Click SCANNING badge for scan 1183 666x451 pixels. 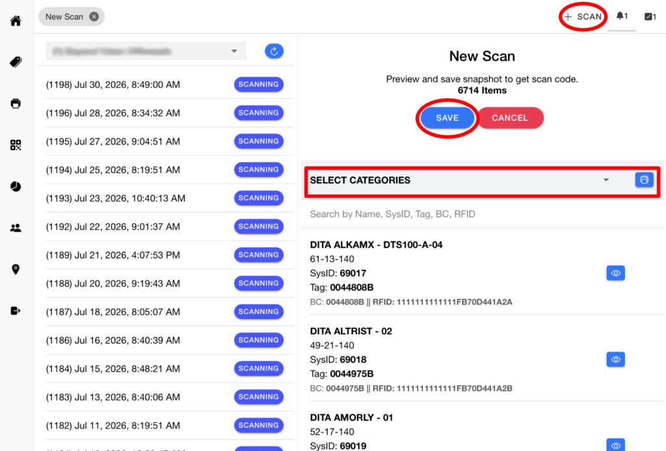259,396
